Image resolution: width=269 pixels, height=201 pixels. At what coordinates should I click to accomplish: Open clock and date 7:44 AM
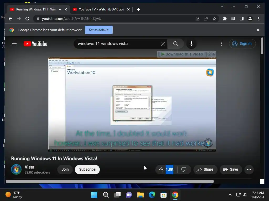tap(258, 195)
